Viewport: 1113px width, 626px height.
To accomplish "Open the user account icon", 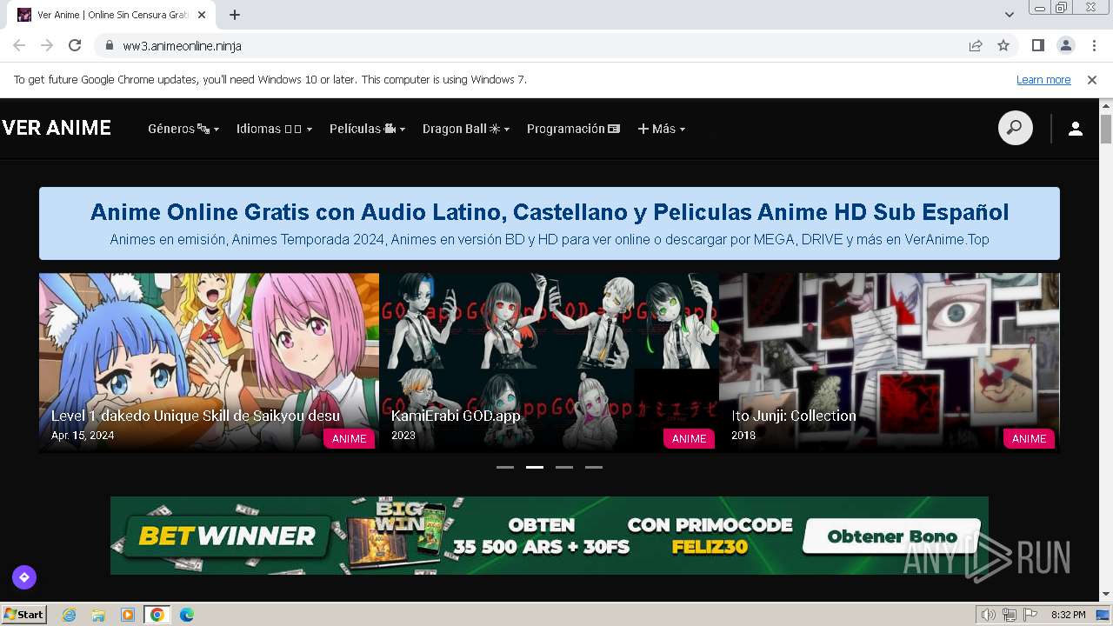I will click(x=1075, y=129).
